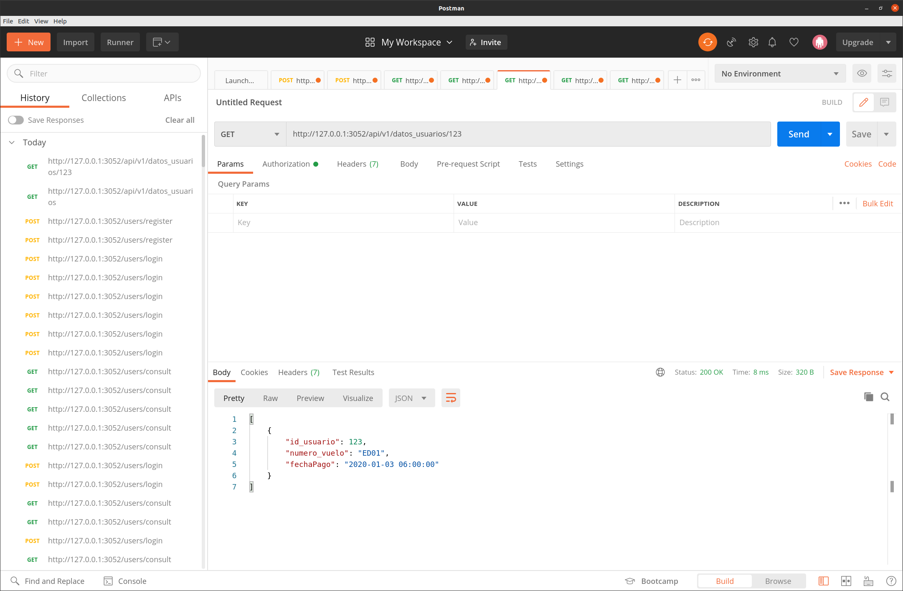Open the response Test Results tab
The image size is (903, 591).
[x=353, y=372]
